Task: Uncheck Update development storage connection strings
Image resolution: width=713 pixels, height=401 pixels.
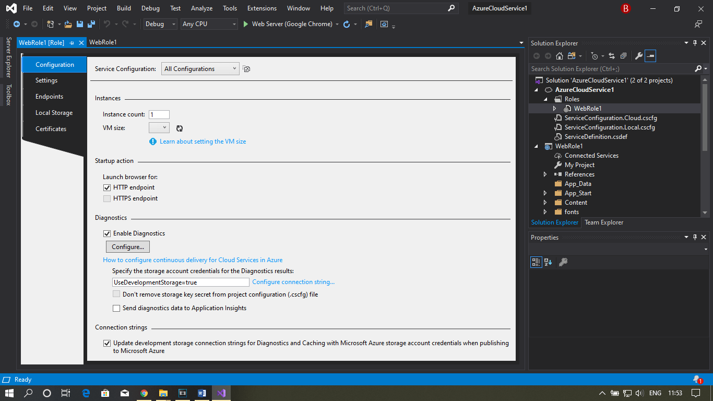Action: click(x=107, y=343)
